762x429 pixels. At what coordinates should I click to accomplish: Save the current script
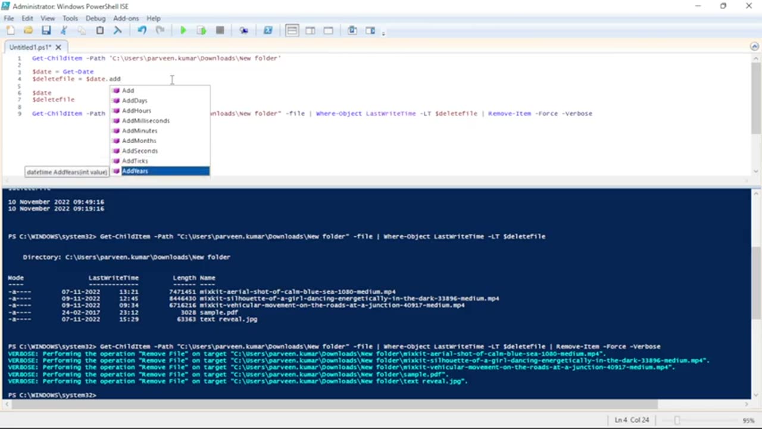coord(46,30)
